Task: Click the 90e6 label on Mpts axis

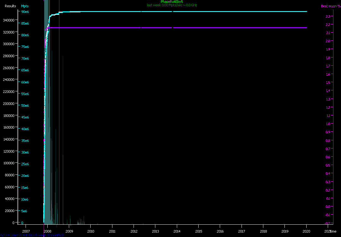Action: [x=25, y=12]
